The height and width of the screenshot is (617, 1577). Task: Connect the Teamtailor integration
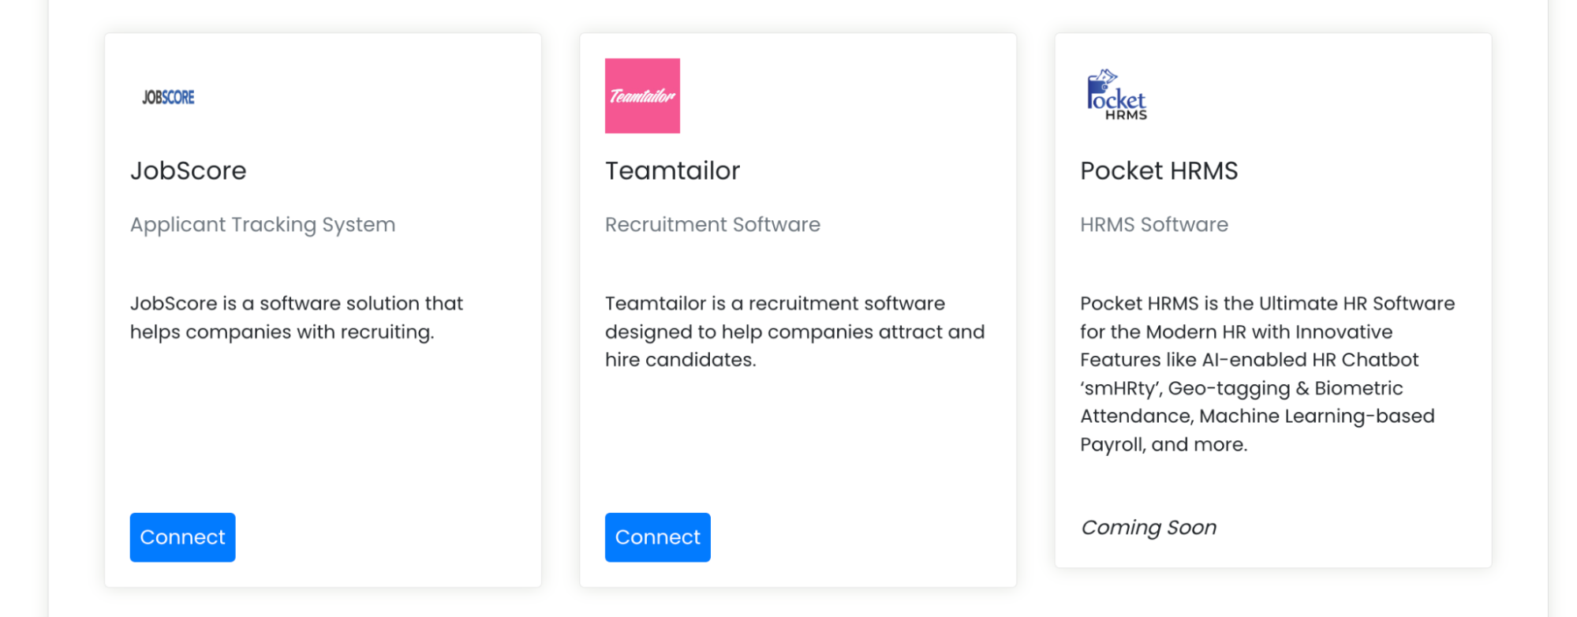pyautogui.click(x=657, y=537)
